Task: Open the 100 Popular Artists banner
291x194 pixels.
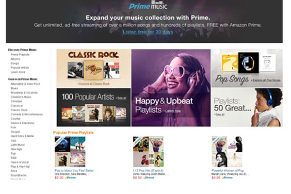Action: click(94, 108)
